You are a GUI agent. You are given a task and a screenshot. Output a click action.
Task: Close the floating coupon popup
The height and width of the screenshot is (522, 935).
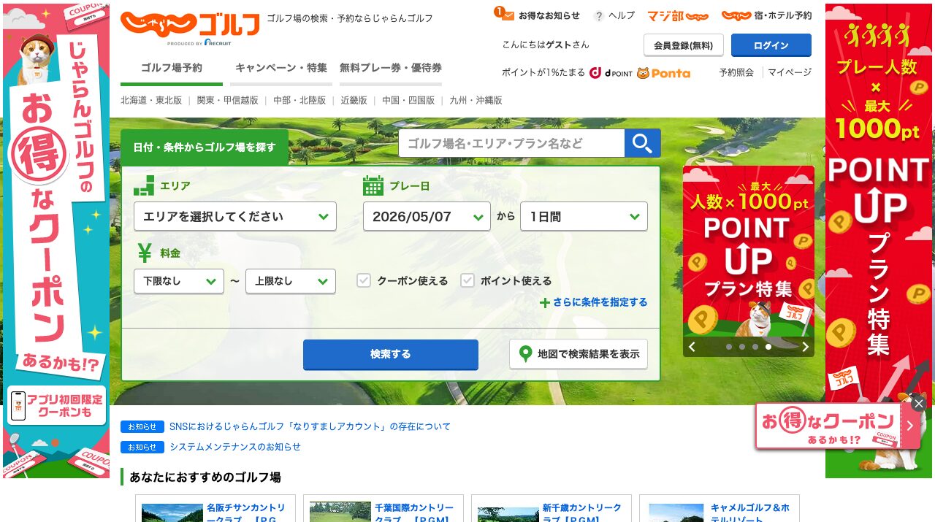click(x=919, y=403)
